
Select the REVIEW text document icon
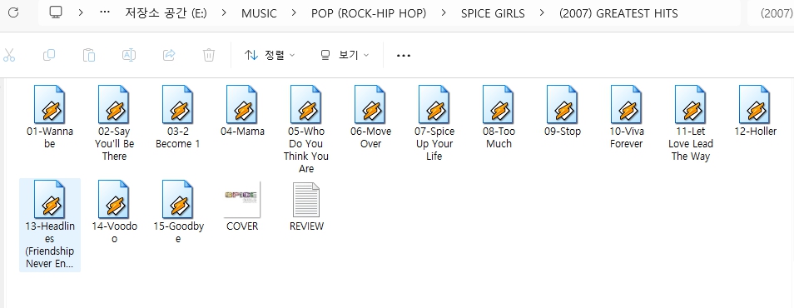306,199
